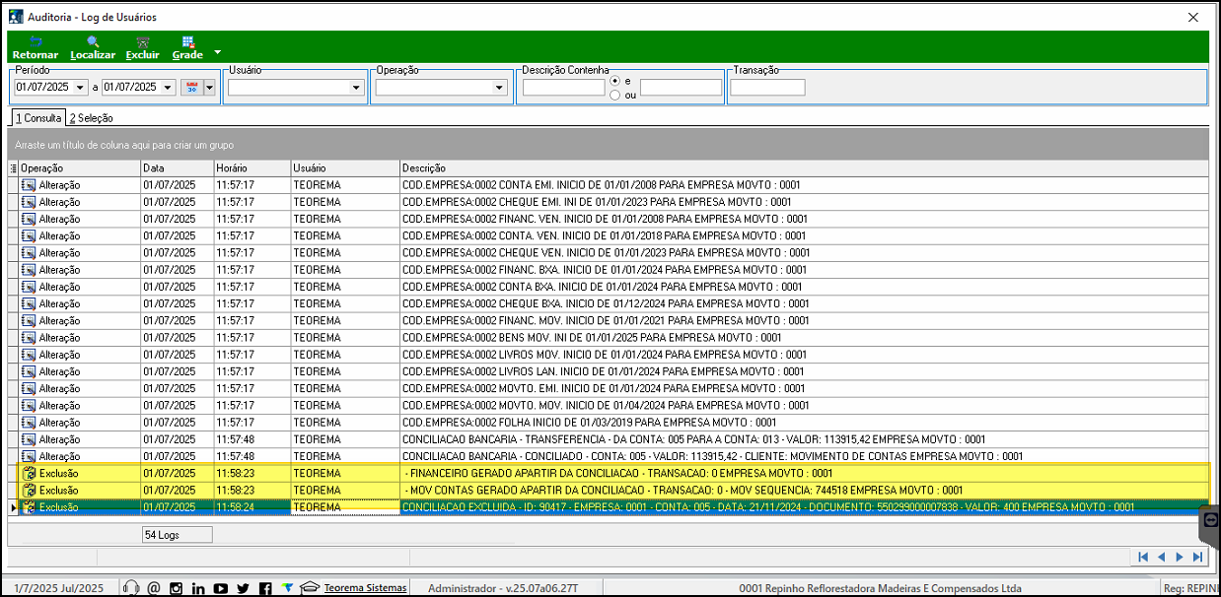1221x597 pixels.
Task: Select the 'e' radio button
Action: point(615,80)
